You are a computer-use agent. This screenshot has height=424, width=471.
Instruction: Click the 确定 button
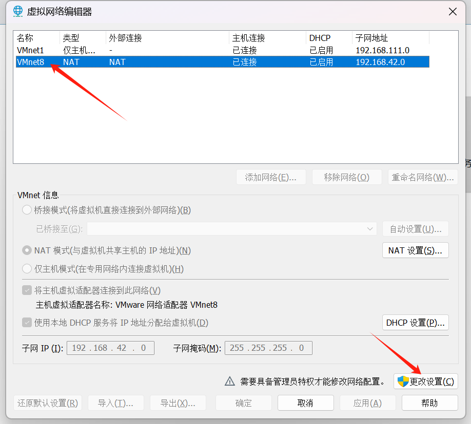244,402
